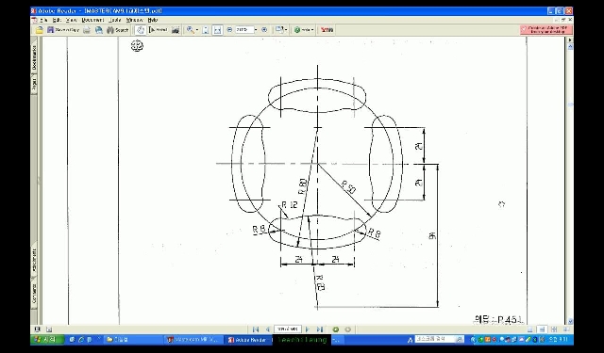Click the Print icon in toolbar

point(87,30)
